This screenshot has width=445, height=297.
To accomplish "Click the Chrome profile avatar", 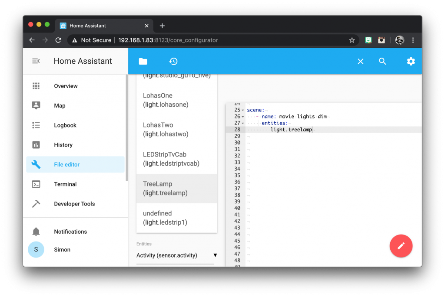I will click(400, 40).
